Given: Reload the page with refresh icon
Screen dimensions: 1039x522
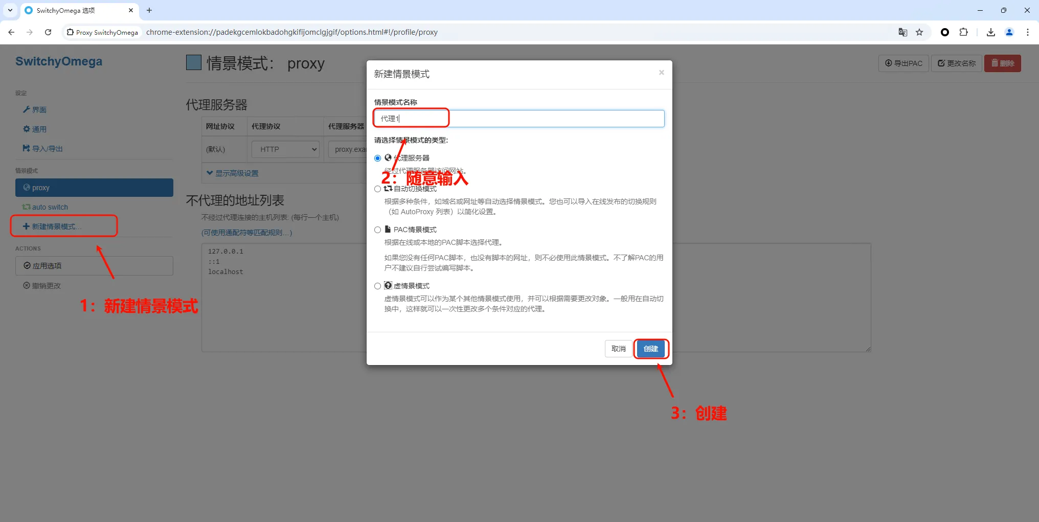Looking at the screenshot, I should [48, 32].
